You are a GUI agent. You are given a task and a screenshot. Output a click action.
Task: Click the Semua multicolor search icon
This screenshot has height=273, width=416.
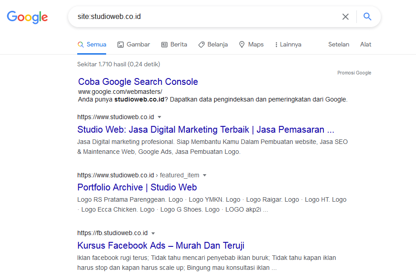pos(81,45)
